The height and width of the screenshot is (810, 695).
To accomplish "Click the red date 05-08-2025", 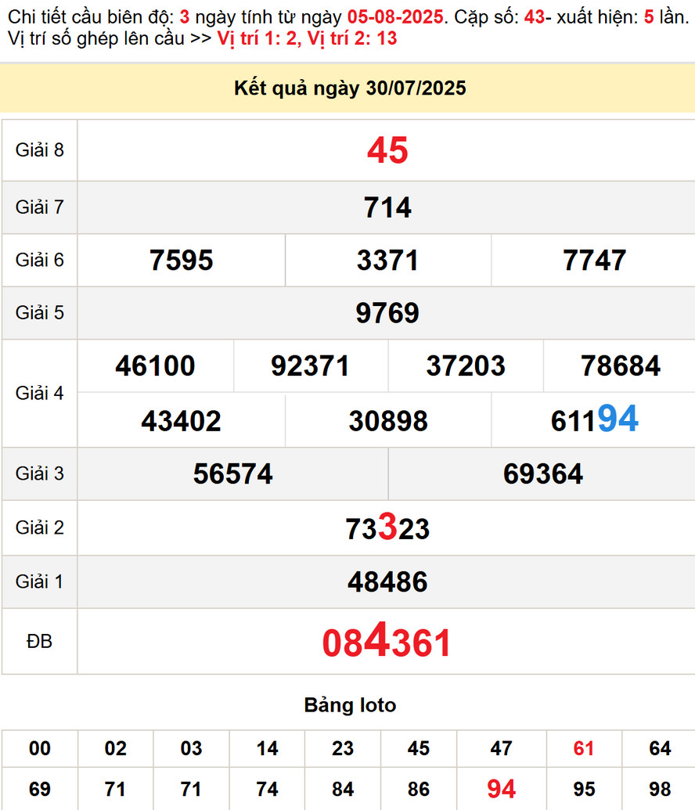I will [x=395, y=16].
